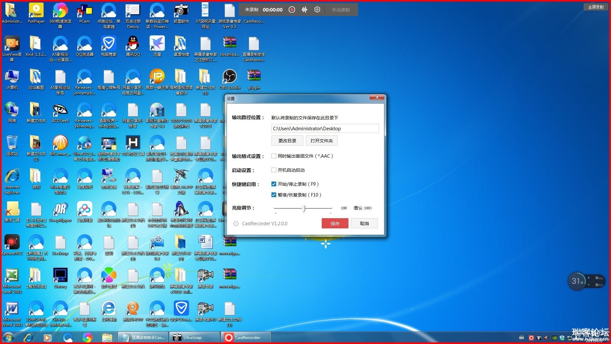Save settings with the 保存 button
The height and width of the screenshot is (344, 611).
point(335,224)
